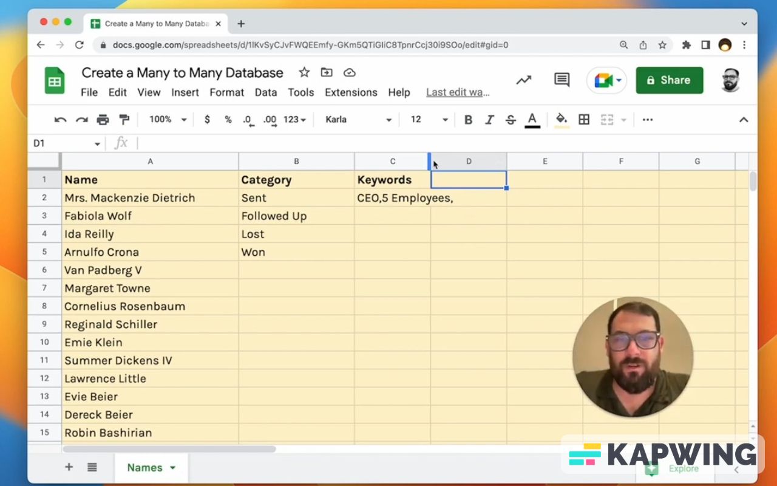Image resolution: width=777 pixels, height=486 pixels.
Task: Open the Google account avatar in Sheets
Action: [x=731, y=80]
